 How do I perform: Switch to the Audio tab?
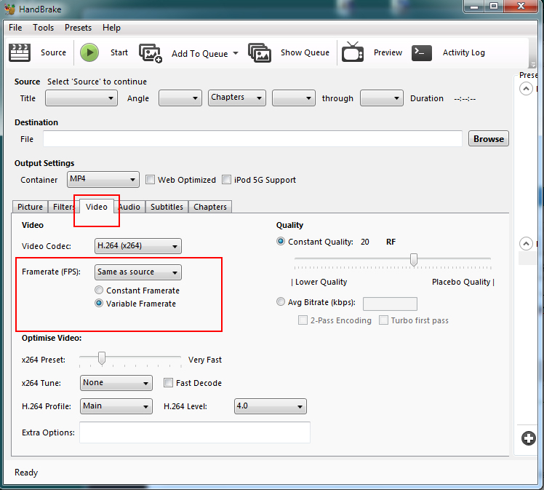[129, 207]
